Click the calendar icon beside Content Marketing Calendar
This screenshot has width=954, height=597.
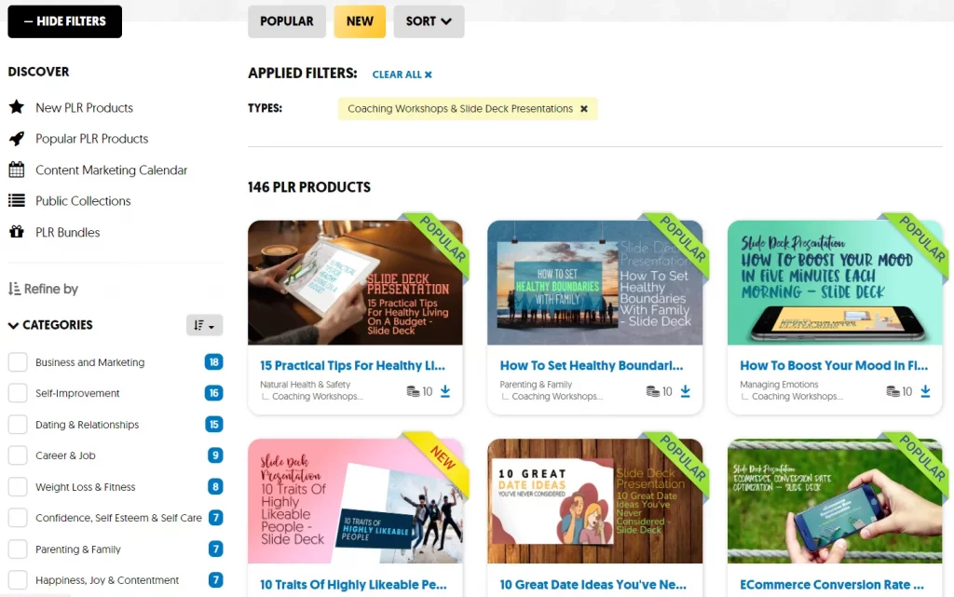17,170
